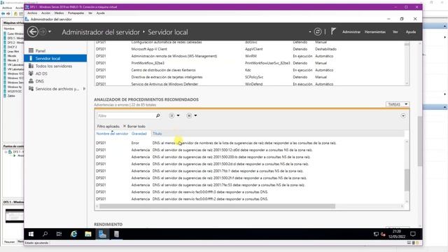This screenshot has height=252, width=448.
Task: Select the Administración remota de Windows row
Action: coord(250,56)
